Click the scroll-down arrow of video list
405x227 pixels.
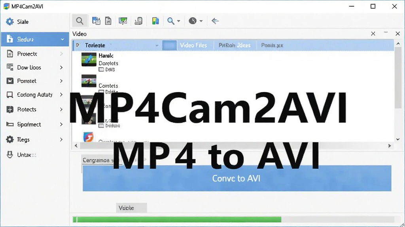pos(398,139)
